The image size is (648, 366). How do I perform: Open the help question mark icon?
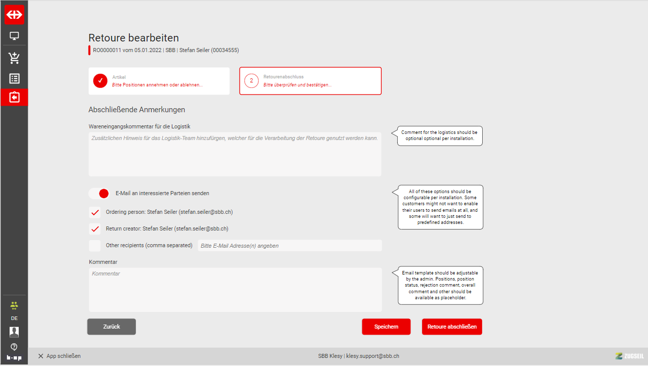14,347
